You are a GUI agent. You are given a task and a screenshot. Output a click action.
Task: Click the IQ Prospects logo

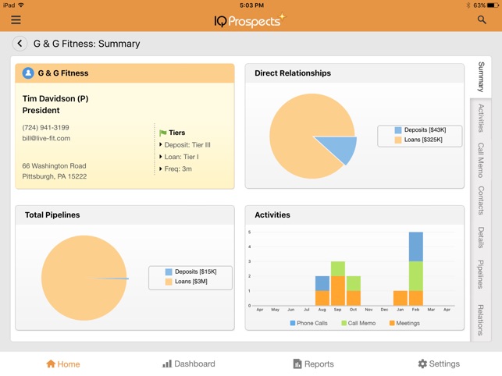[x=250, y=20]
